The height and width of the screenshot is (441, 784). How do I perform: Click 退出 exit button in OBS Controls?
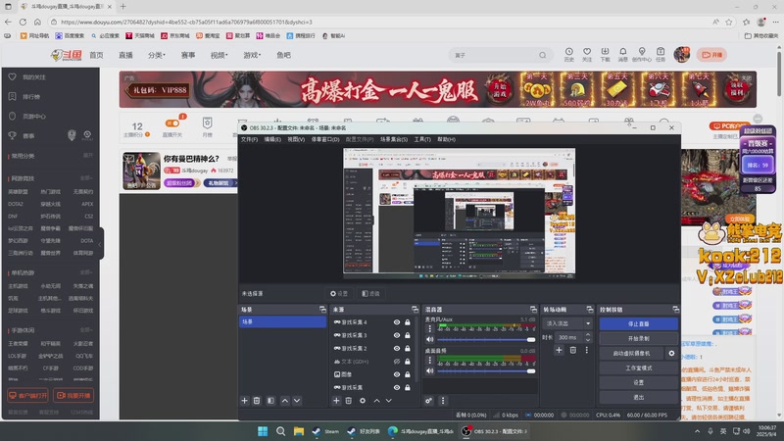pos(639,397)
